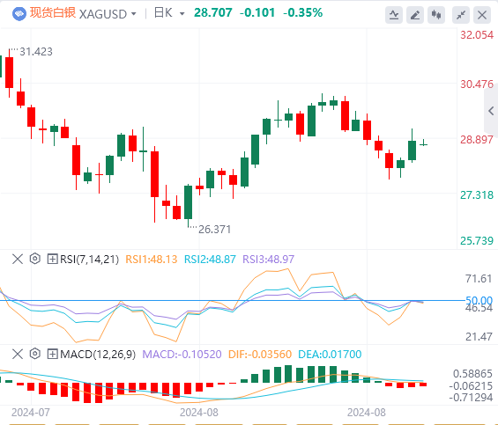Remove the MACD indicator with X icon
The image size is (498, 425).
click(x=18, y=354)
